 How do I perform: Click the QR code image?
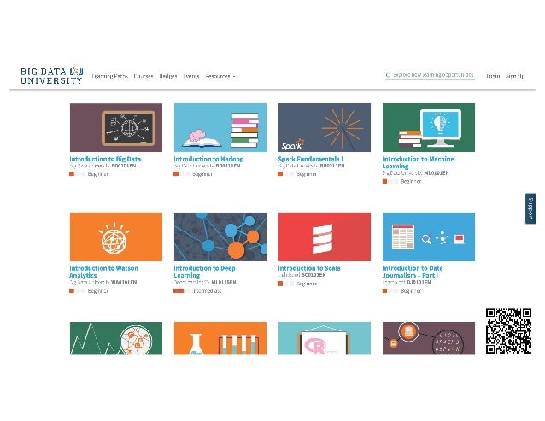(508, 331)
